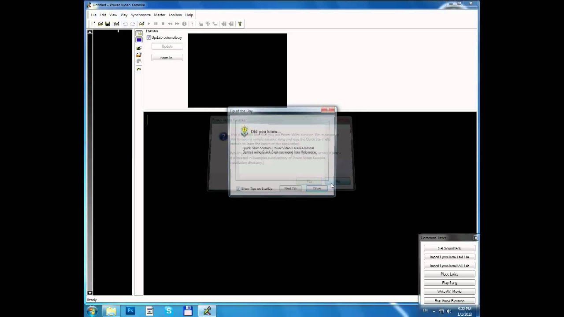Open the Play menu

coord(124,15)
